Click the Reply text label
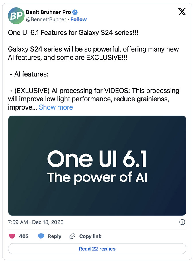Image resolution: width=195 pixels, height=262 pixels. click(54, 236)
